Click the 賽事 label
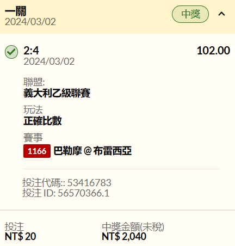This screenshot has height=246, width=235. tap(33, 138)
